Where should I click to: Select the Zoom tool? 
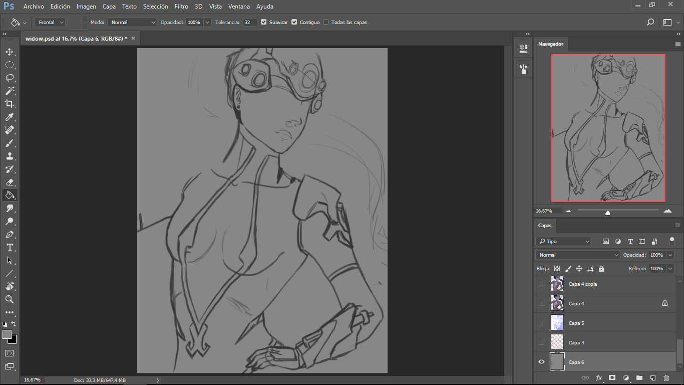[9, 299]
